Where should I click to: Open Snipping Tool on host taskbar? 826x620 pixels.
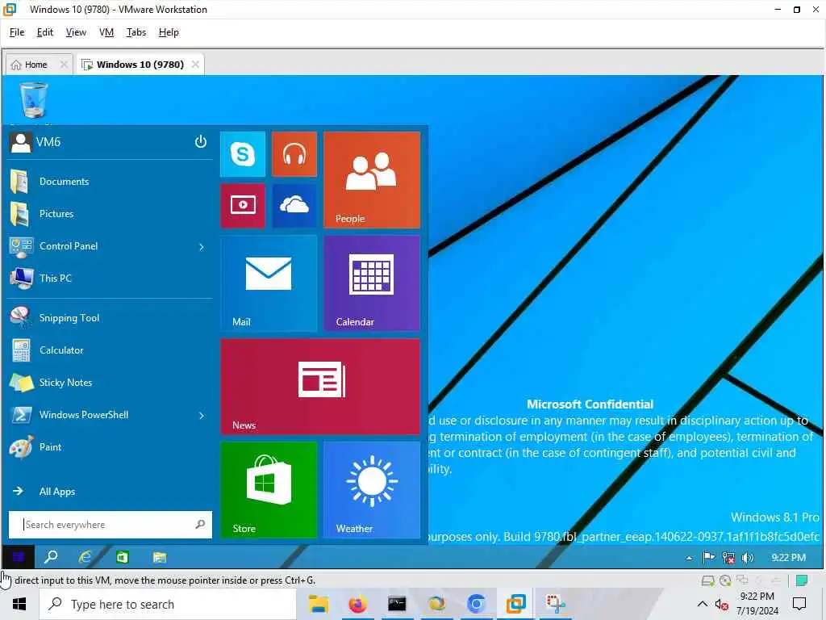[555, 604]
